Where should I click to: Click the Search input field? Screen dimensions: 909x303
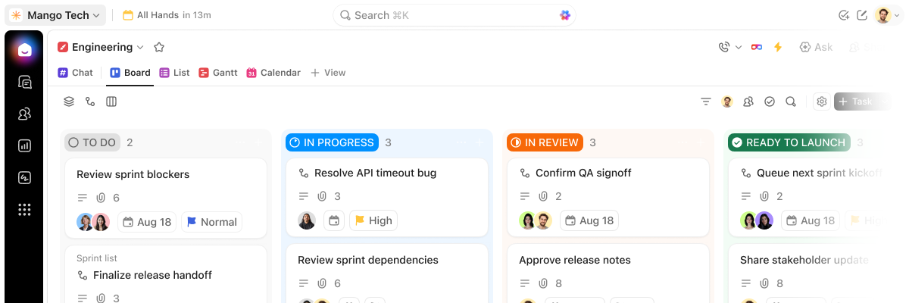click(x=454, y=15)
